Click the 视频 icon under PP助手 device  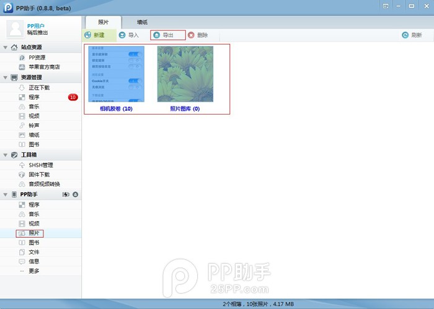(x=22, y=224)
